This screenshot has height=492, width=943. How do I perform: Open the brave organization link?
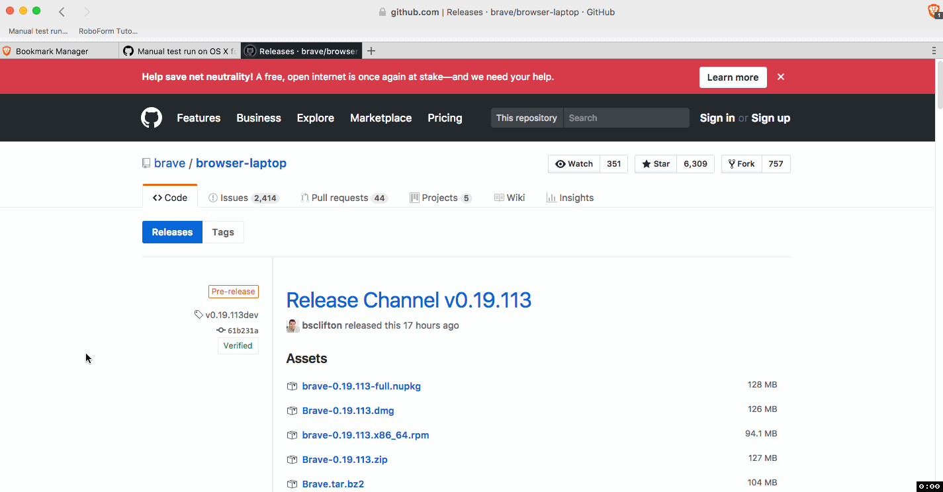[169, 163]
